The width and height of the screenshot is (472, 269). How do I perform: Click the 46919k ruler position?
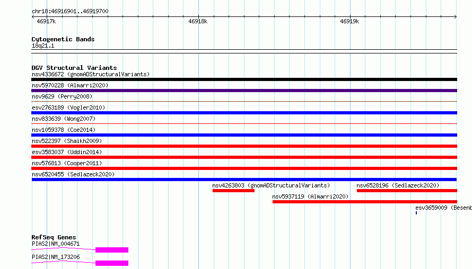(x=349, y=21)
